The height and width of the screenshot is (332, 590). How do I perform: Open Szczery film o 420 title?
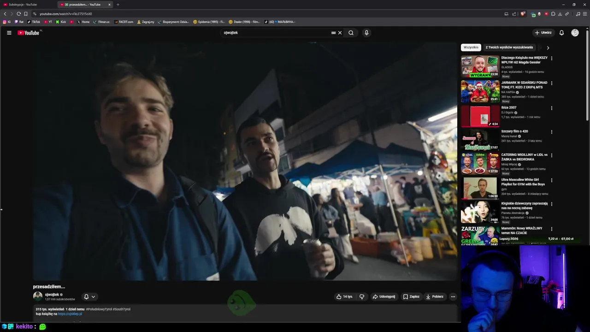[x=514, y=131]
